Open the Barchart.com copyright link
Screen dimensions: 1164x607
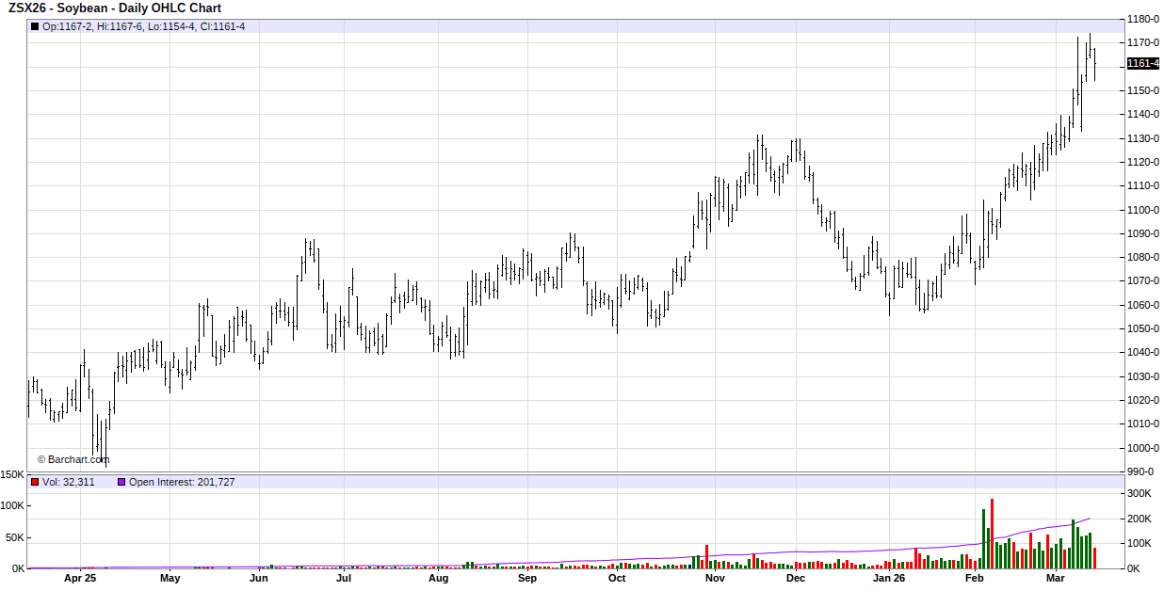point(73,459)
